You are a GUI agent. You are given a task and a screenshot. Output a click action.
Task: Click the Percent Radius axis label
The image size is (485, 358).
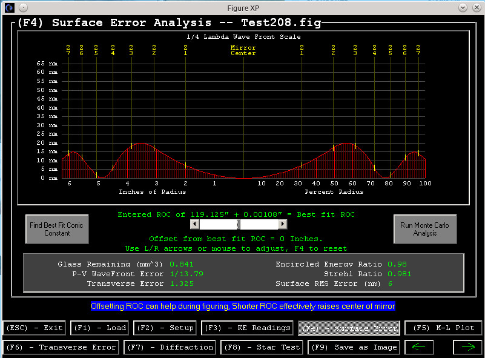(x=334, y=192)
